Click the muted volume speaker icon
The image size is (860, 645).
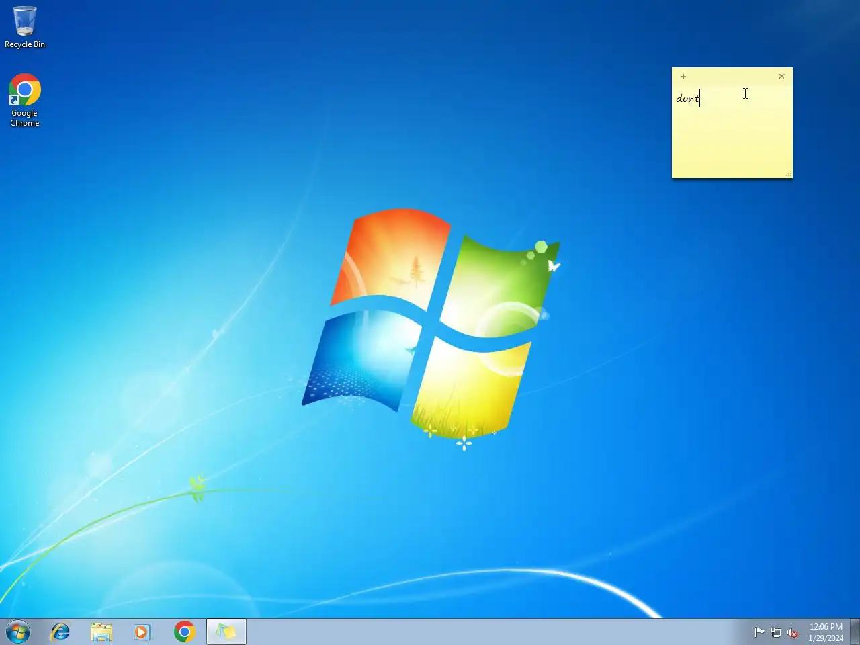(x=793, y=632)
